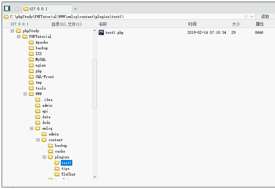
Task: Open the tips folder icon
Action: 57,168
